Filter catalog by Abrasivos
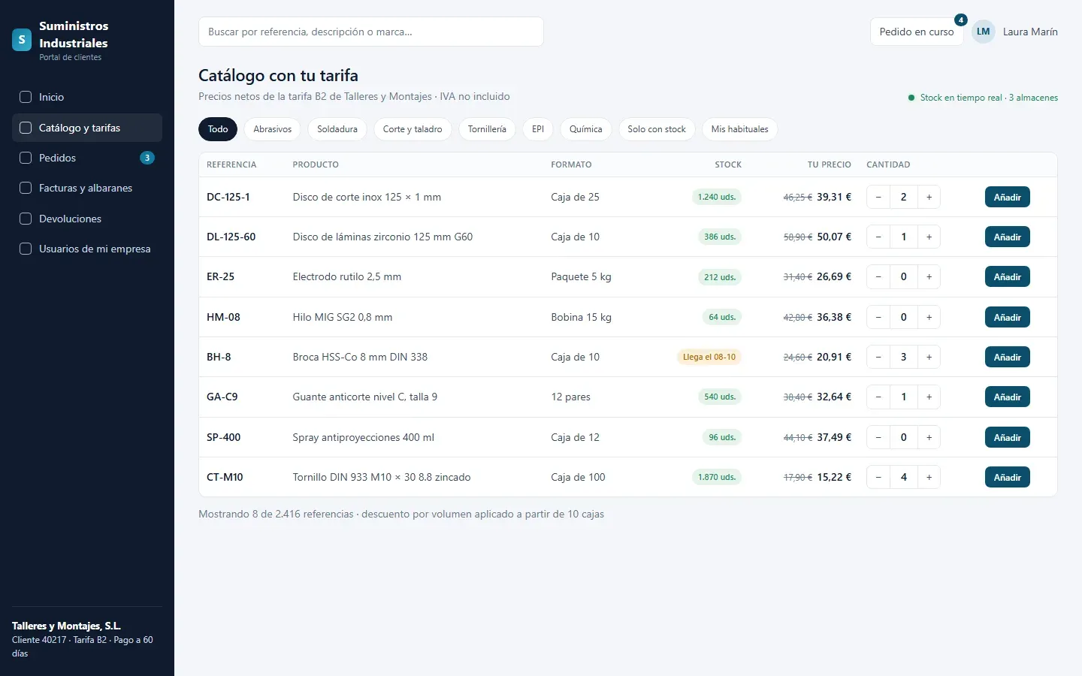The height and width of the screenshot is (676, 1082). 272,129
